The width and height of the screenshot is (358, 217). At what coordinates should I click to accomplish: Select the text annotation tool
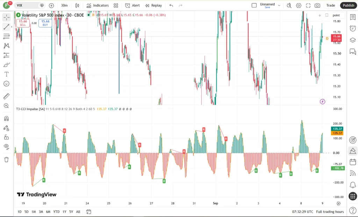pyautogui.click(x=6, y=74)
